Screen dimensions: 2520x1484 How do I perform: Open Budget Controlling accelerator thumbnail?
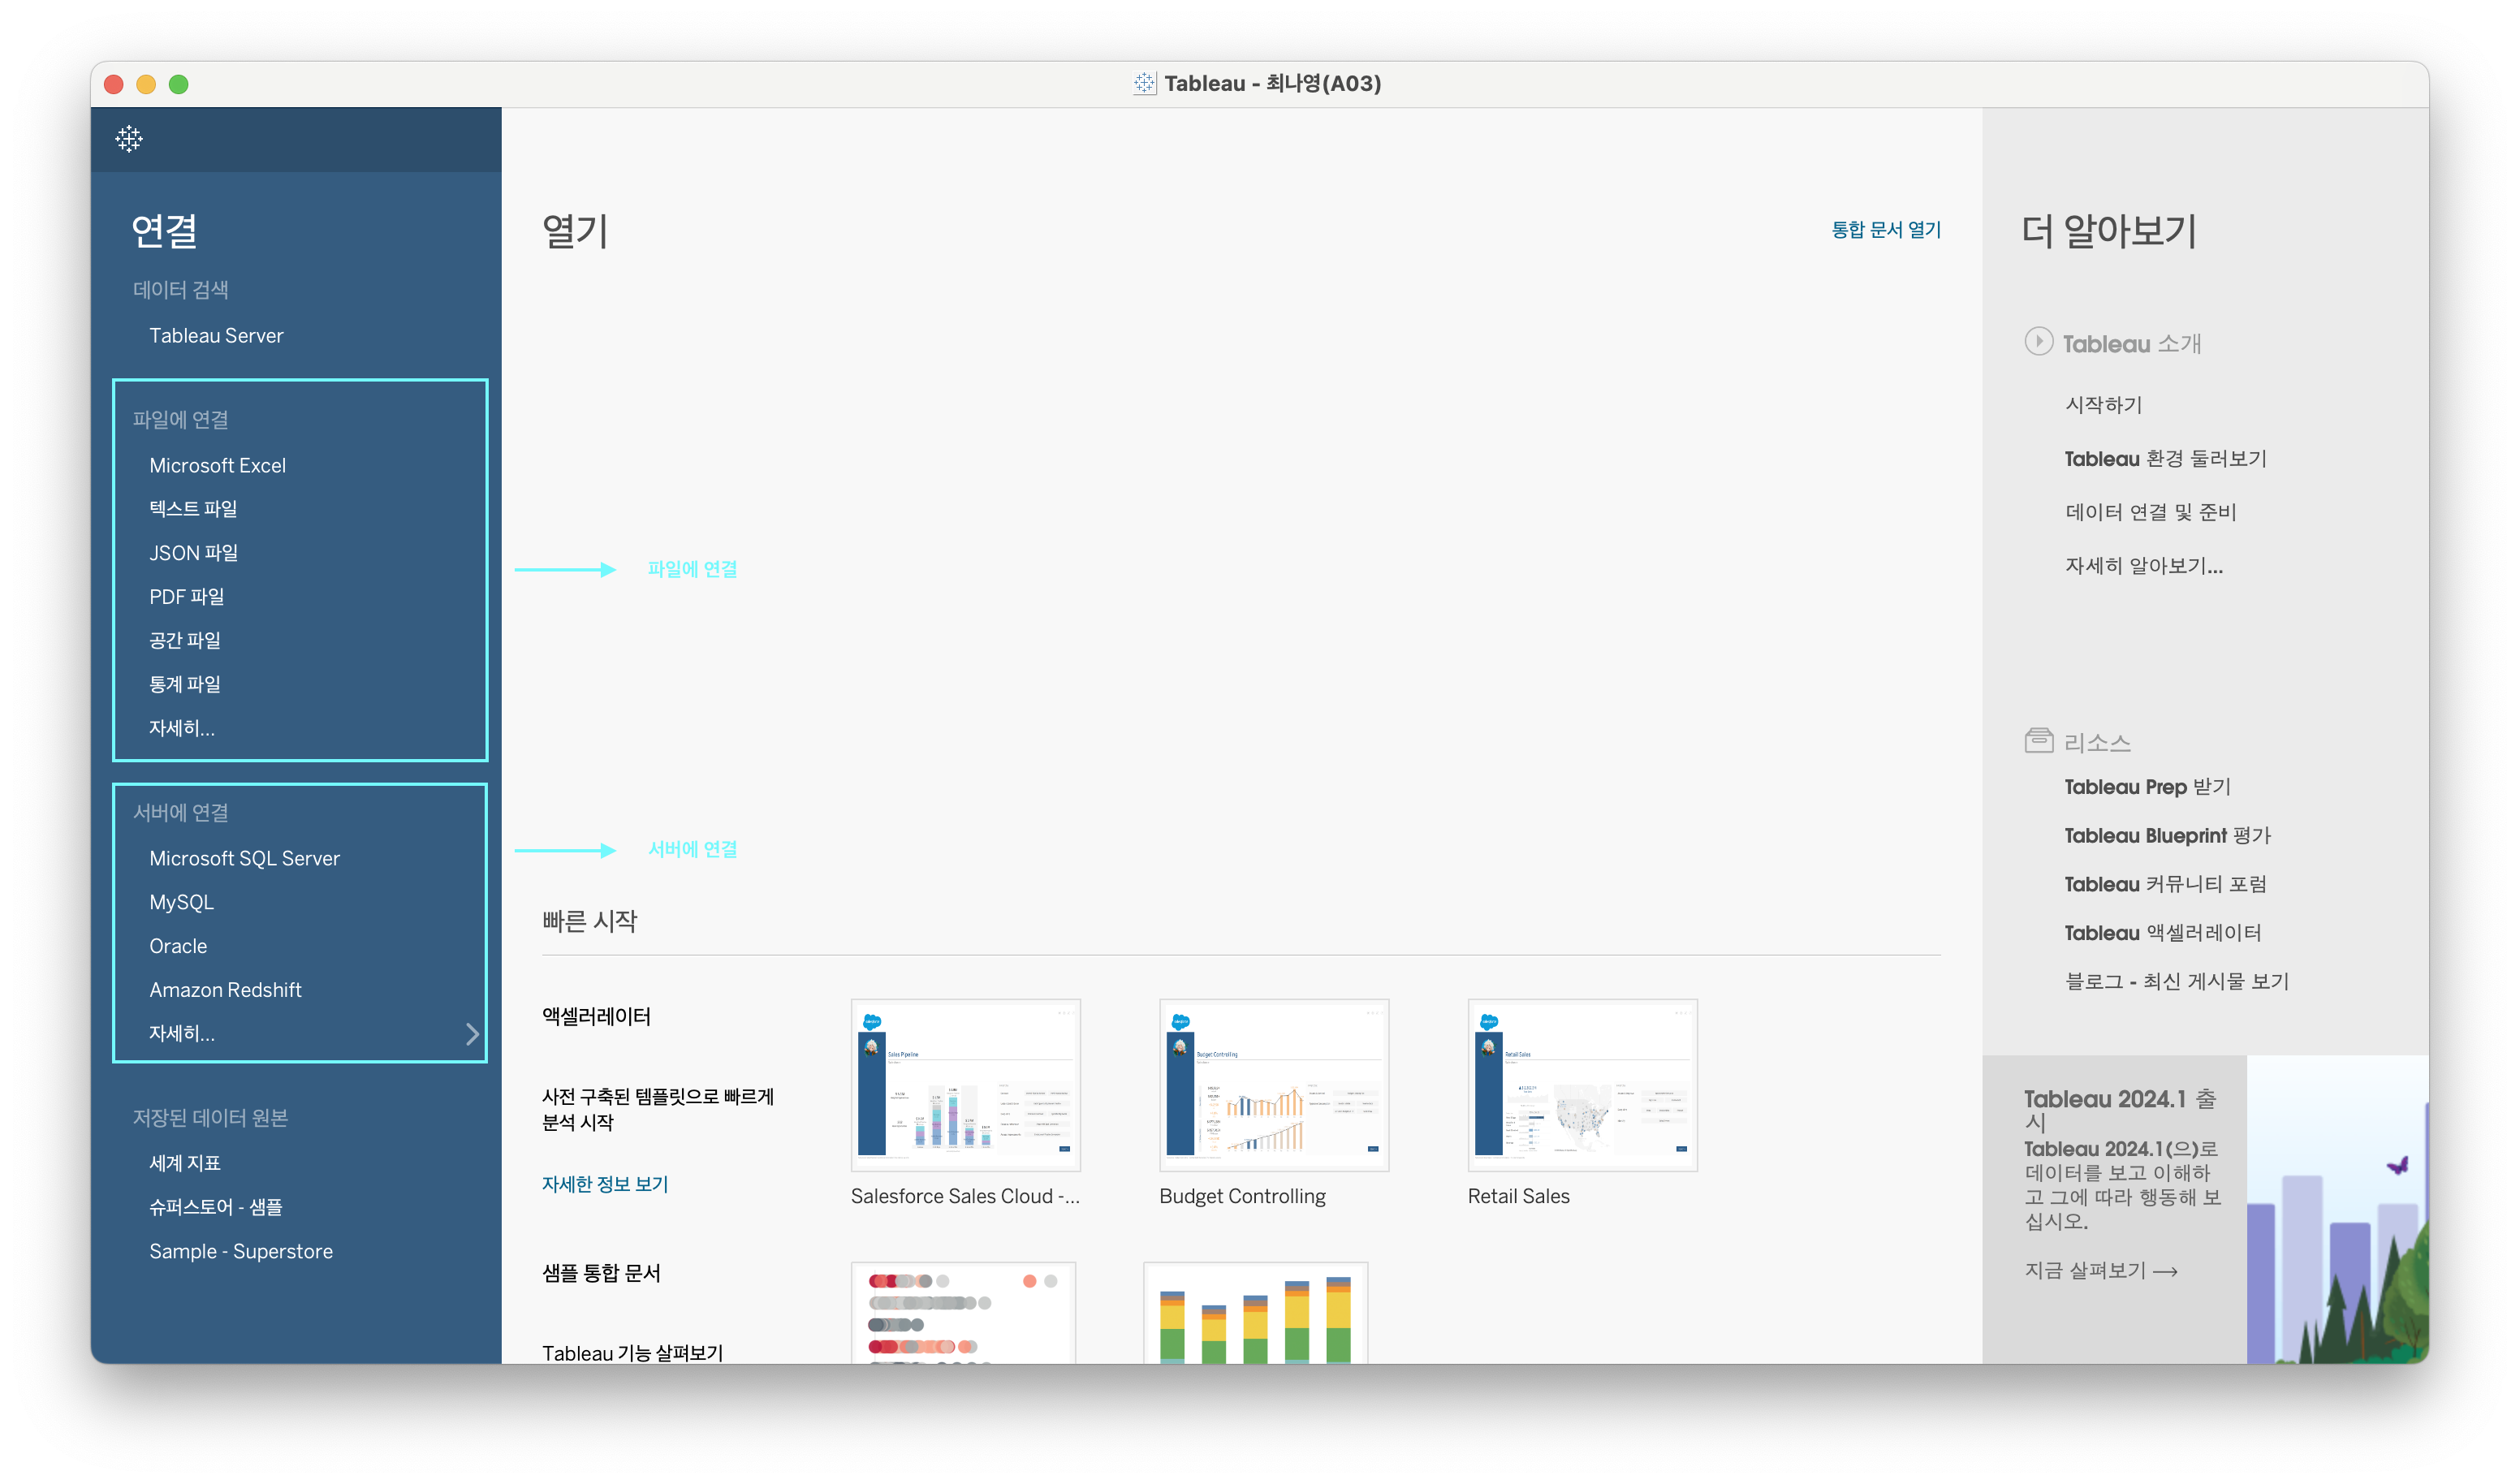click(1273, 1085)
